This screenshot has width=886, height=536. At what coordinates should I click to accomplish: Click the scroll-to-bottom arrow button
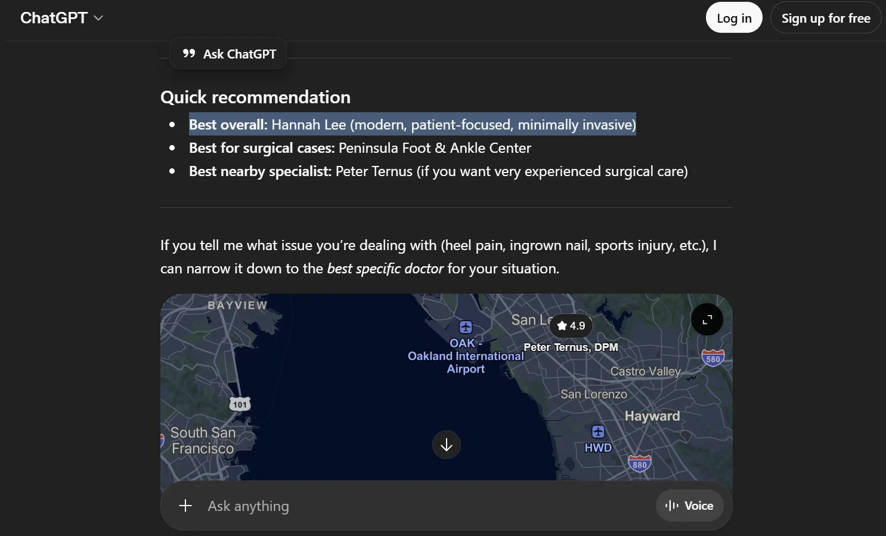coord(446,445)
